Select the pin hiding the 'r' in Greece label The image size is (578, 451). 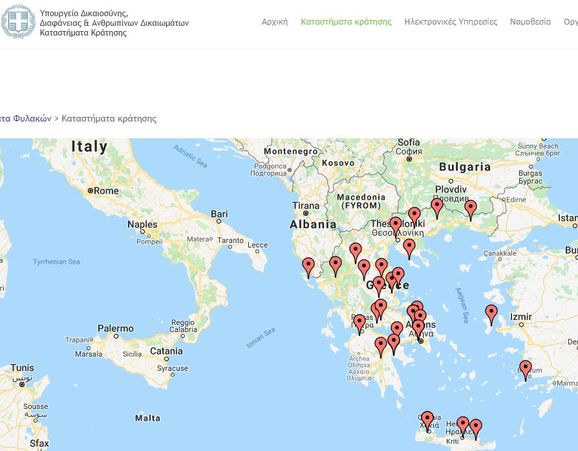(x=379, y=286)
